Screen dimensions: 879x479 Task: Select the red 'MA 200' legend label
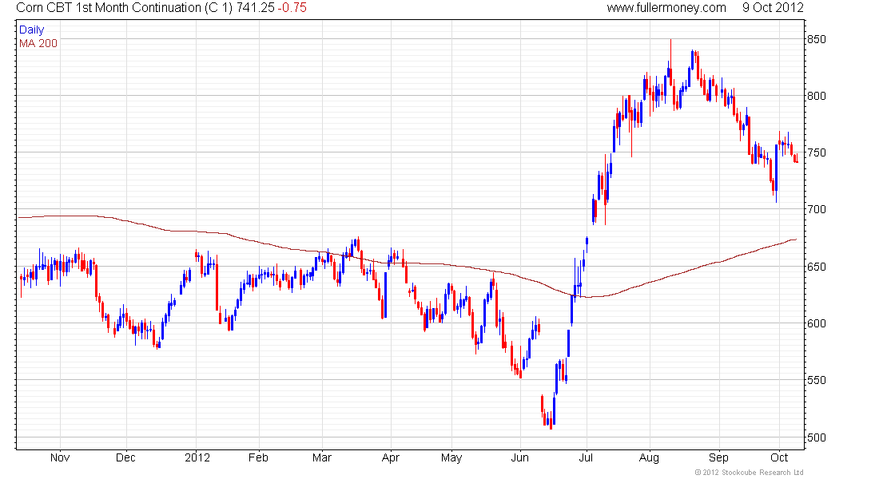(x=38, y=44)
